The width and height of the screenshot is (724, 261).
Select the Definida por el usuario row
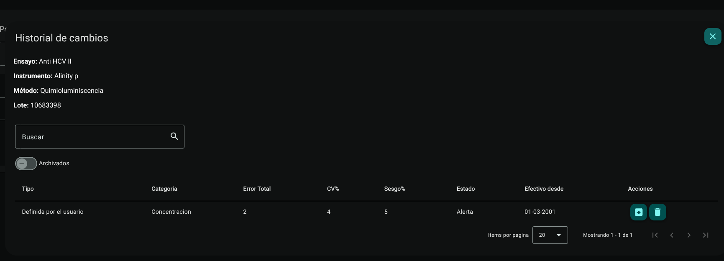(366, 212)
